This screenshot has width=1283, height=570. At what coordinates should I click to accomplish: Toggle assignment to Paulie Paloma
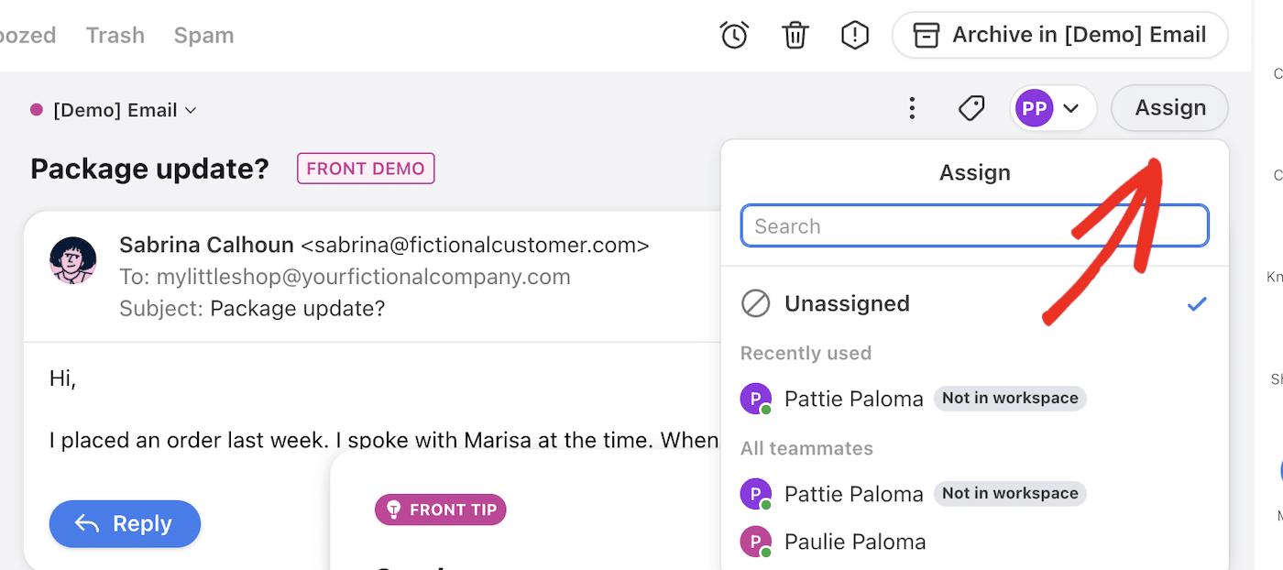point(854,541)
